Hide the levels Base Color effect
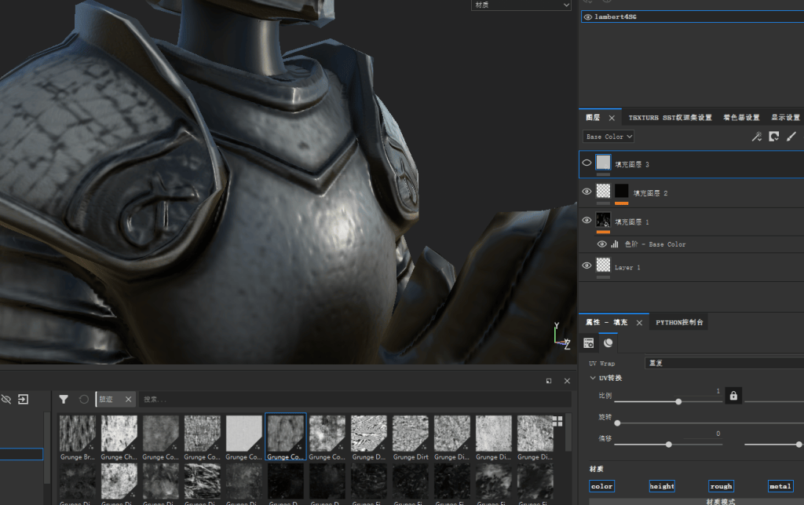This screenshot has height=505, width=804. coord(602,244)
